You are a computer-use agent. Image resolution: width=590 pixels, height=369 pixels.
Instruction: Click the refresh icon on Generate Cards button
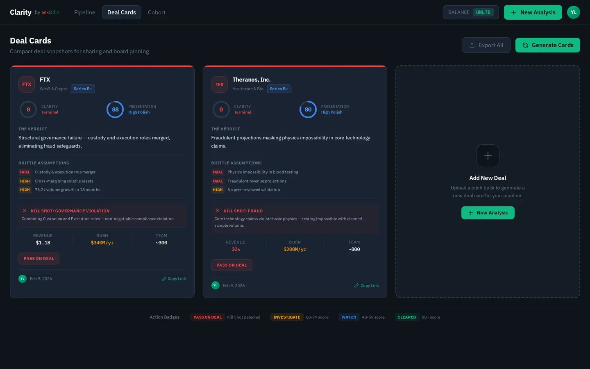click(525, 45)
